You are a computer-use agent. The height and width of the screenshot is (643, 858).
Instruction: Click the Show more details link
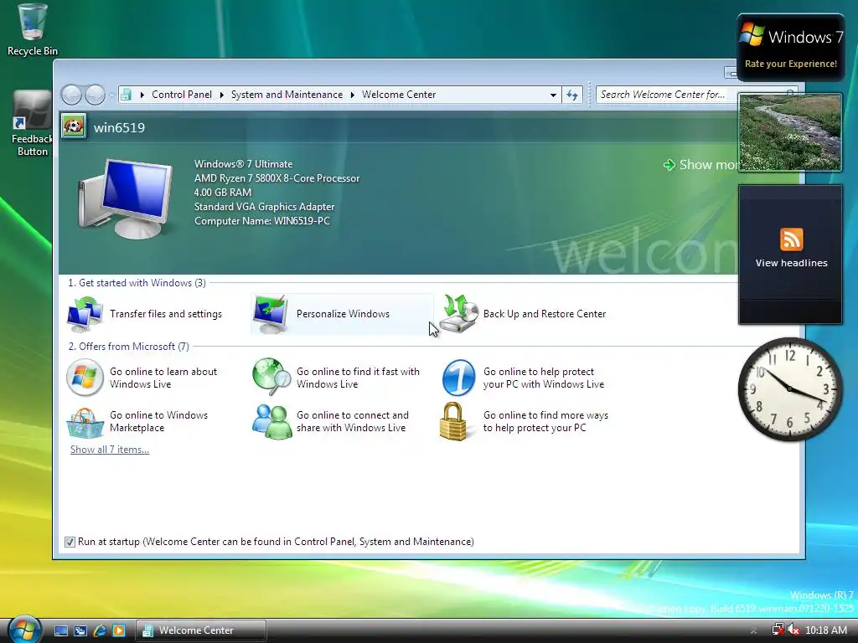700,165
